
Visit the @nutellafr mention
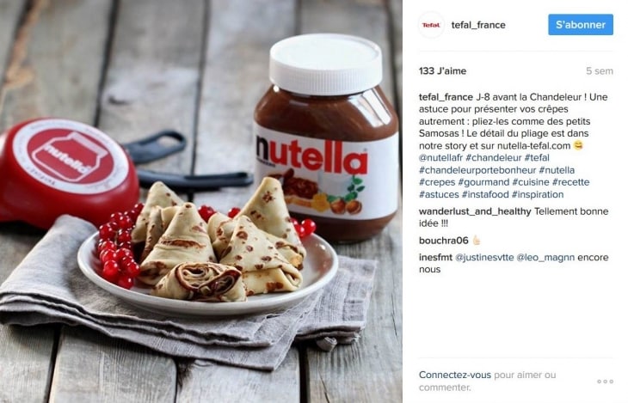tap(440, 158)
